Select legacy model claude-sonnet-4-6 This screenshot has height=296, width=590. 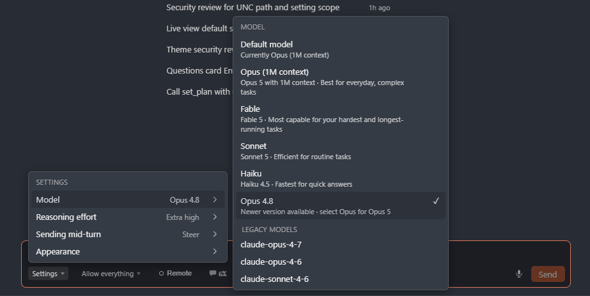pyautogui.click(x=341, y=279)
